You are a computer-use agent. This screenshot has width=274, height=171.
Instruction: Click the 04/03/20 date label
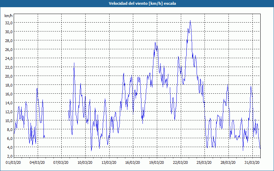point(37,163)
